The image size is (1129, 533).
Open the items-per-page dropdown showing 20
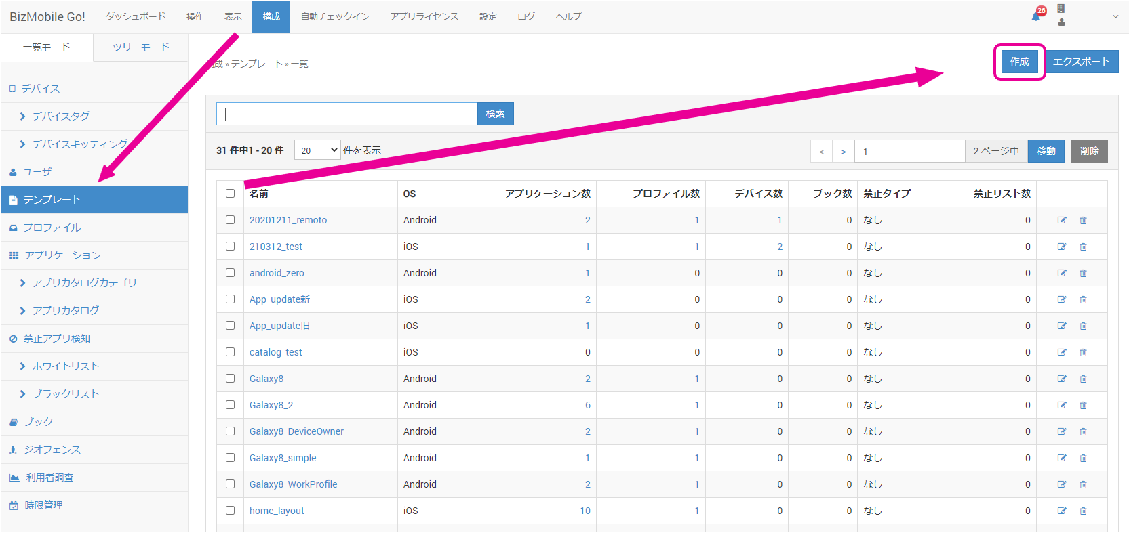317,150
